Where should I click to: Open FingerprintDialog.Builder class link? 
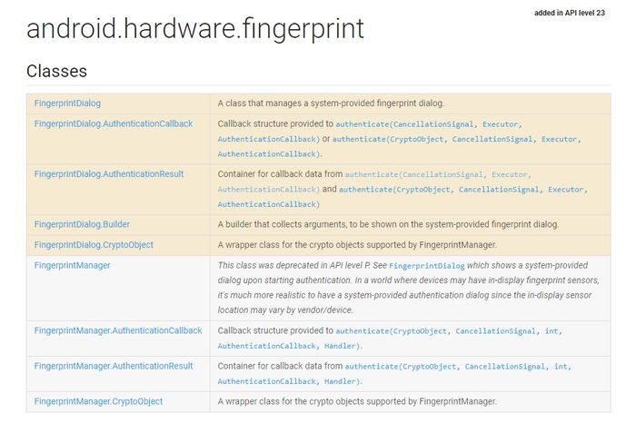82,224
